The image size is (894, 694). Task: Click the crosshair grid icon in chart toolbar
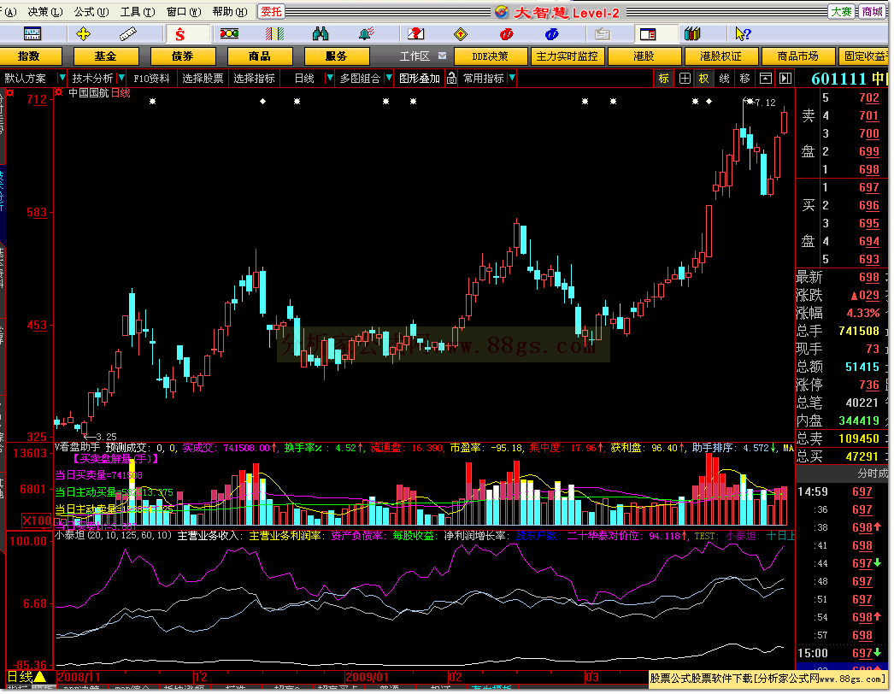coord(685,78)
